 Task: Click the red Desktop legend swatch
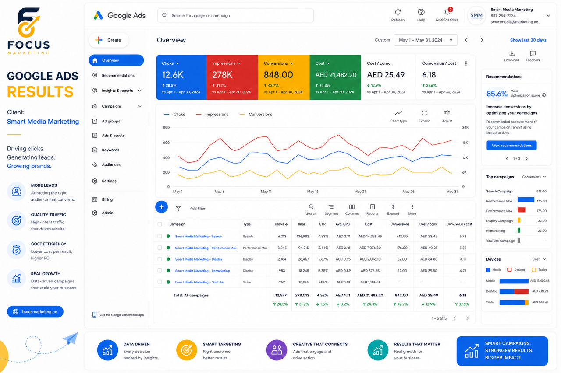[x=509, y=270]
